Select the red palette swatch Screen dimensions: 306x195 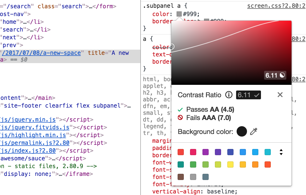[181, 152]
